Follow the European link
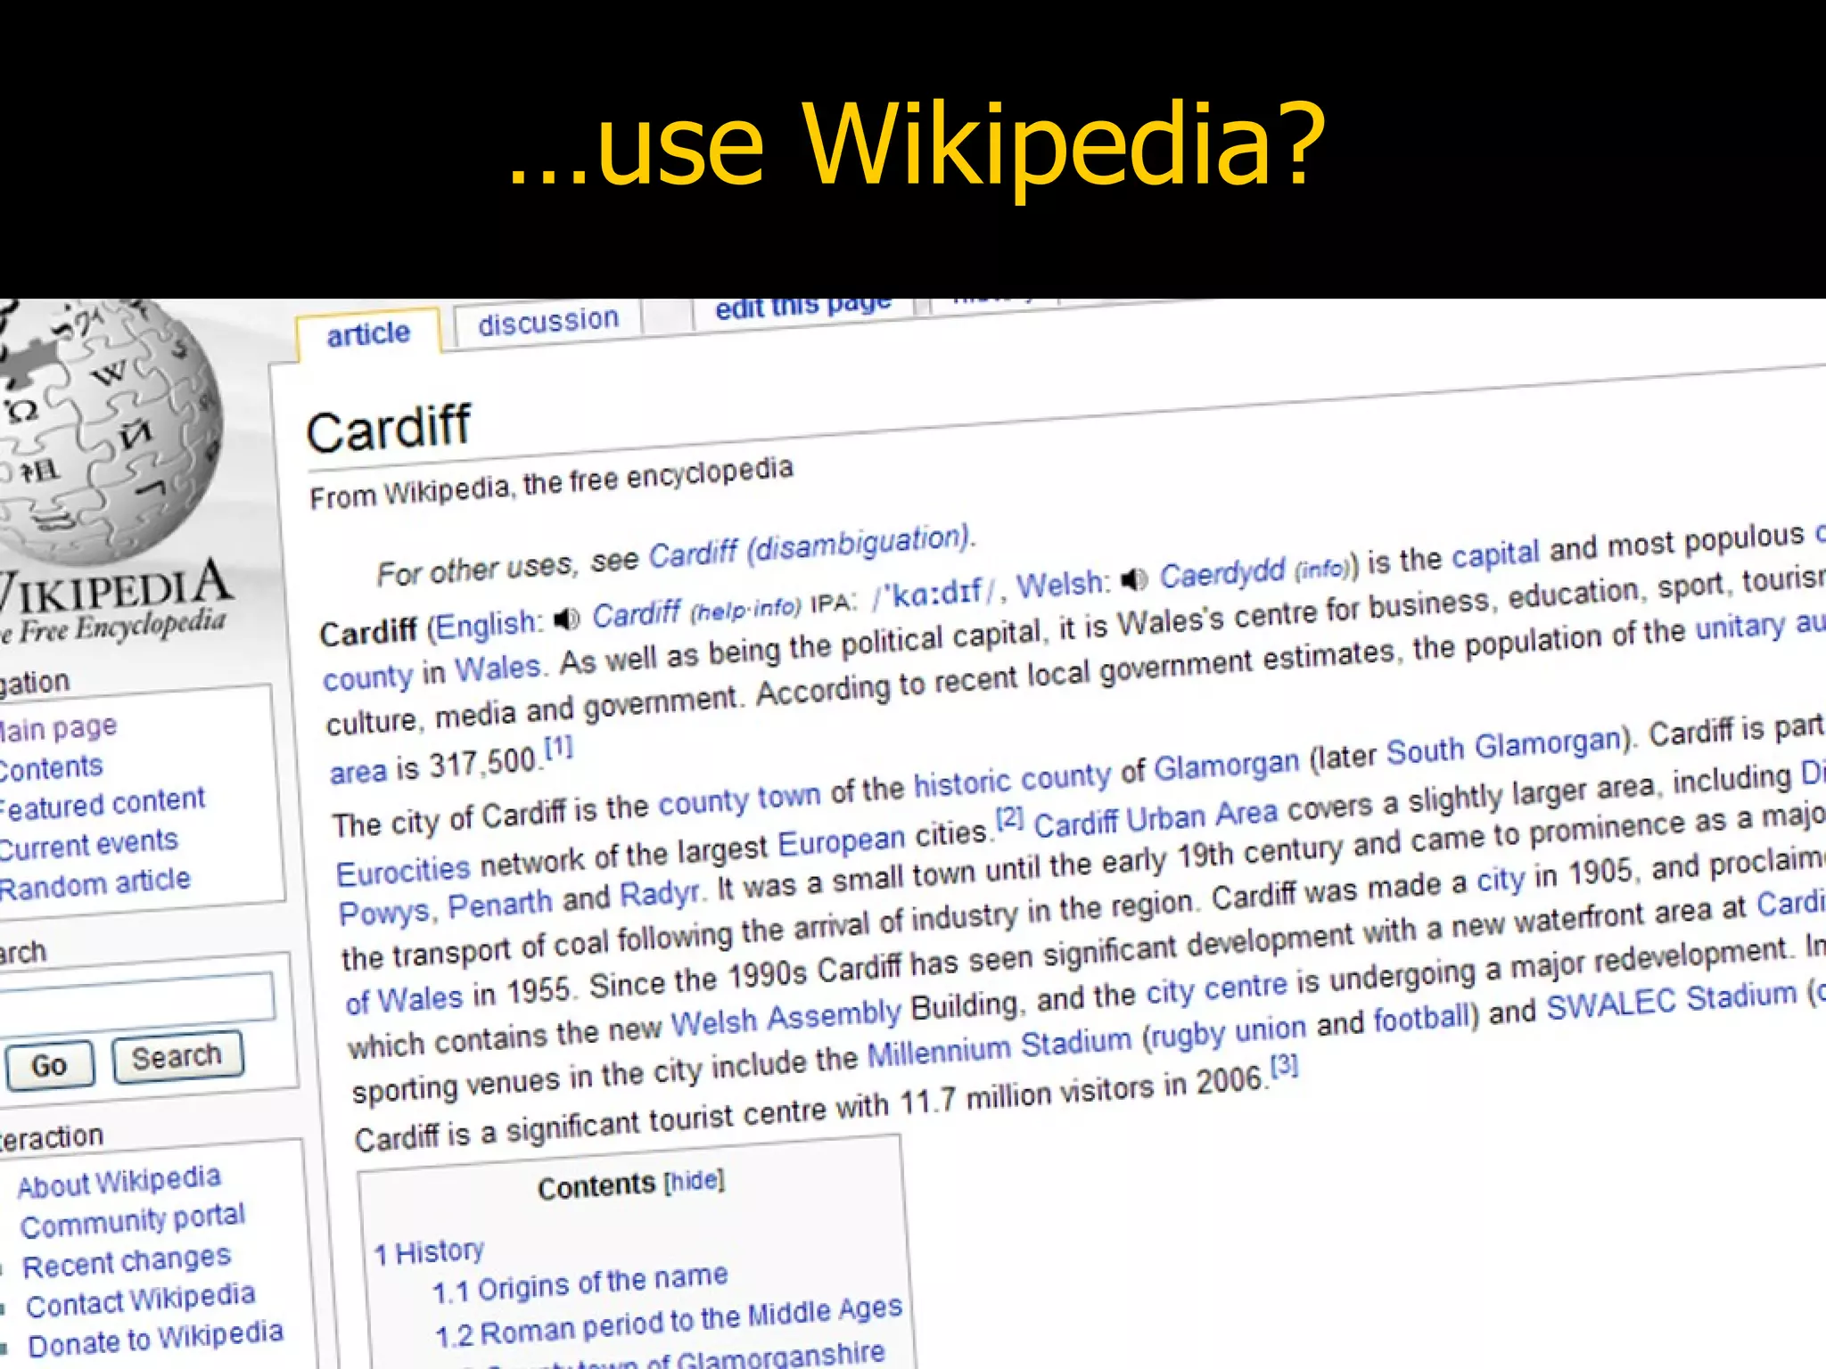Viewport: 1826px width, 1369px height. (841, 840)
